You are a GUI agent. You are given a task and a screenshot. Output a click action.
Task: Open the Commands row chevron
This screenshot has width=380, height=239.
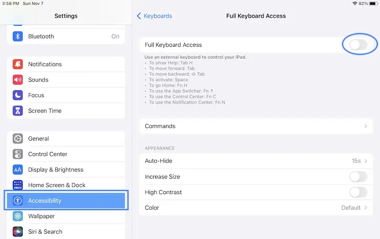(366, 126)
